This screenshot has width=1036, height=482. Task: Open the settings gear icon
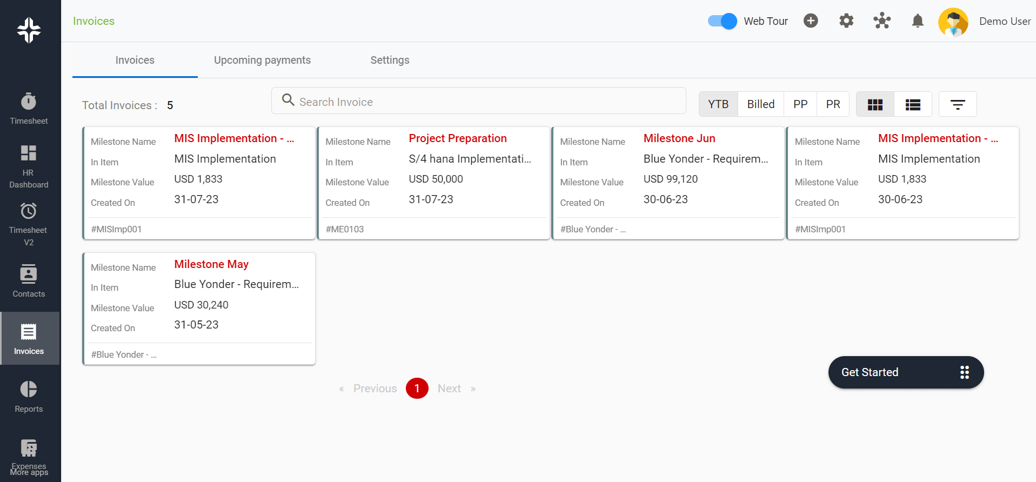tap(846, 21)
